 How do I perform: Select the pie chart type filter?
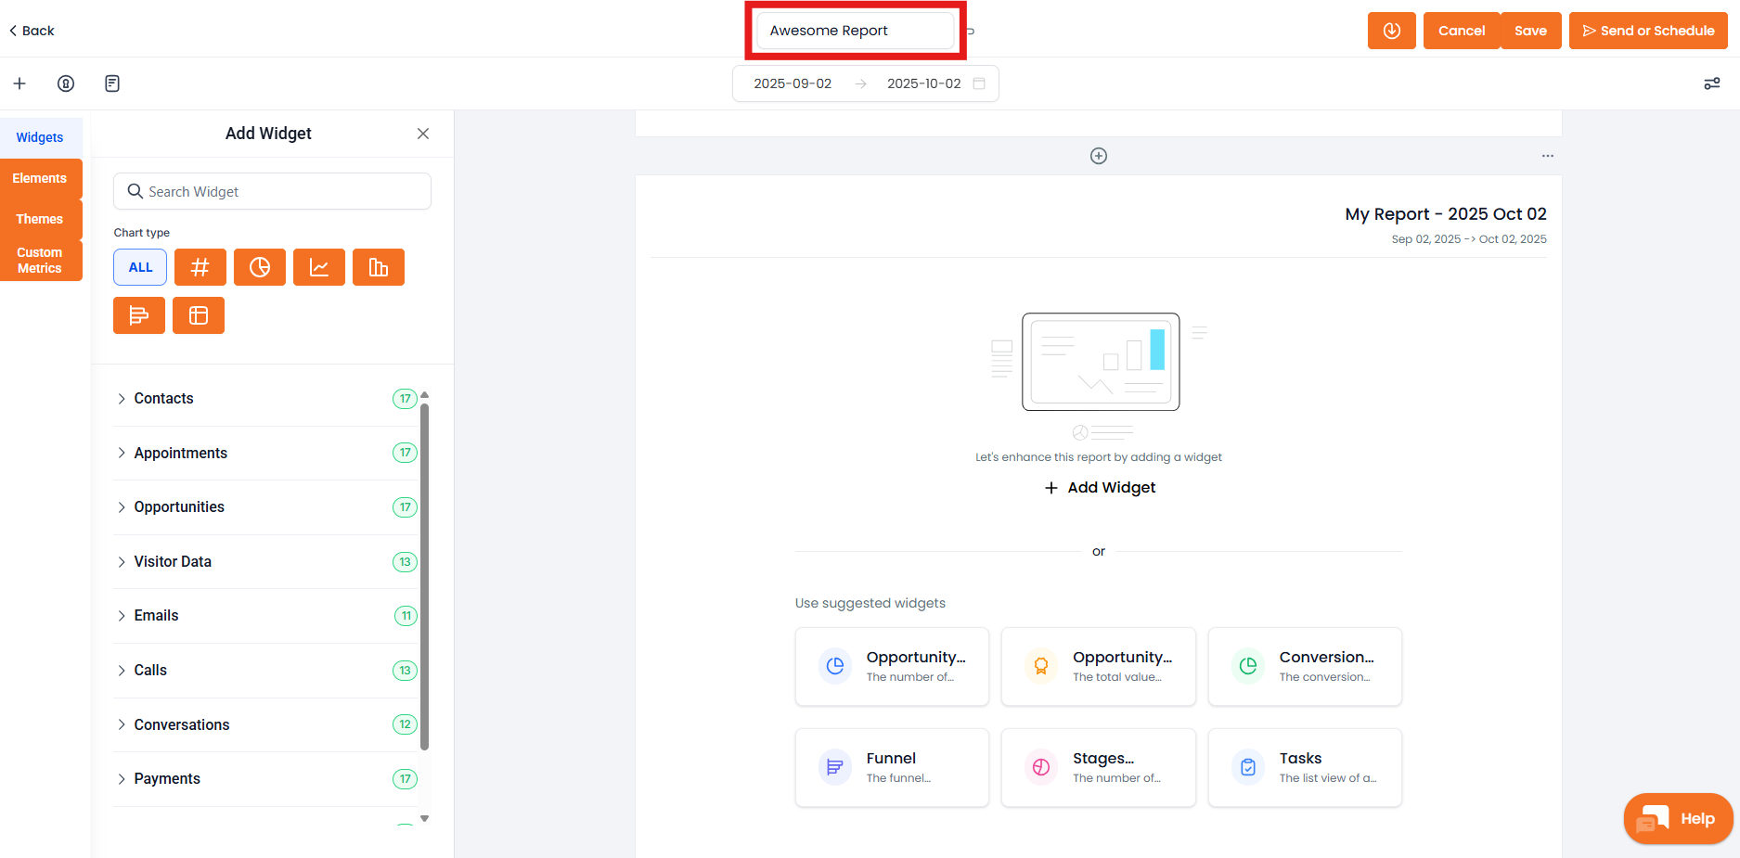(260, 267)
